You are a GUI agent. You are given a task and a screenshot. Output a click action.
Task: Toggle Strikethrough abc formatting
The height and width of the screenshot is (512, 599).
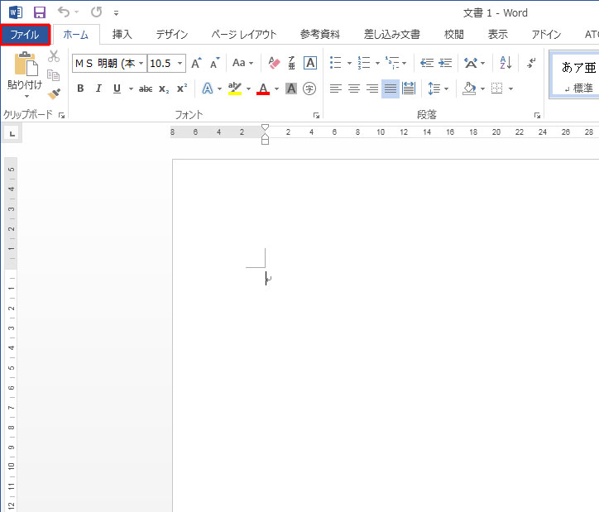(x=146, y=89)
